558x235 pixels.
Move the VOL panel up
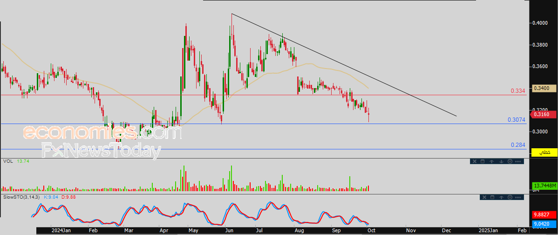491,161
